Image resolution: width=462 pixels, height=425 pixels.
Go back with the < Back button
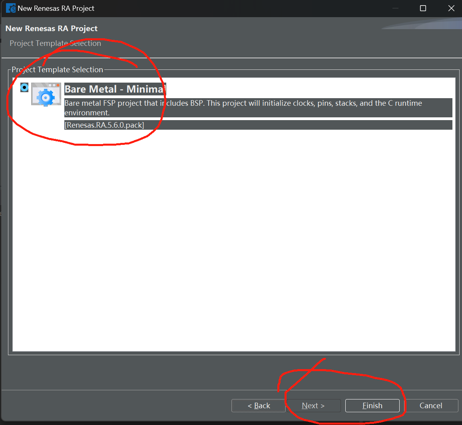259,405
